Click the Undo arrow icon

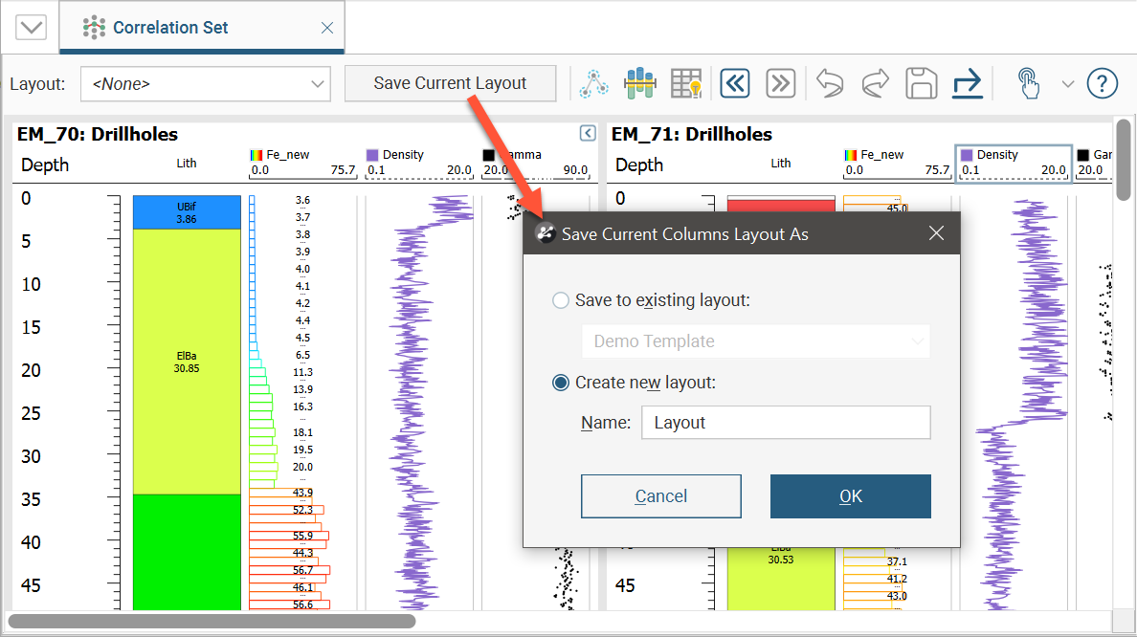829,83
